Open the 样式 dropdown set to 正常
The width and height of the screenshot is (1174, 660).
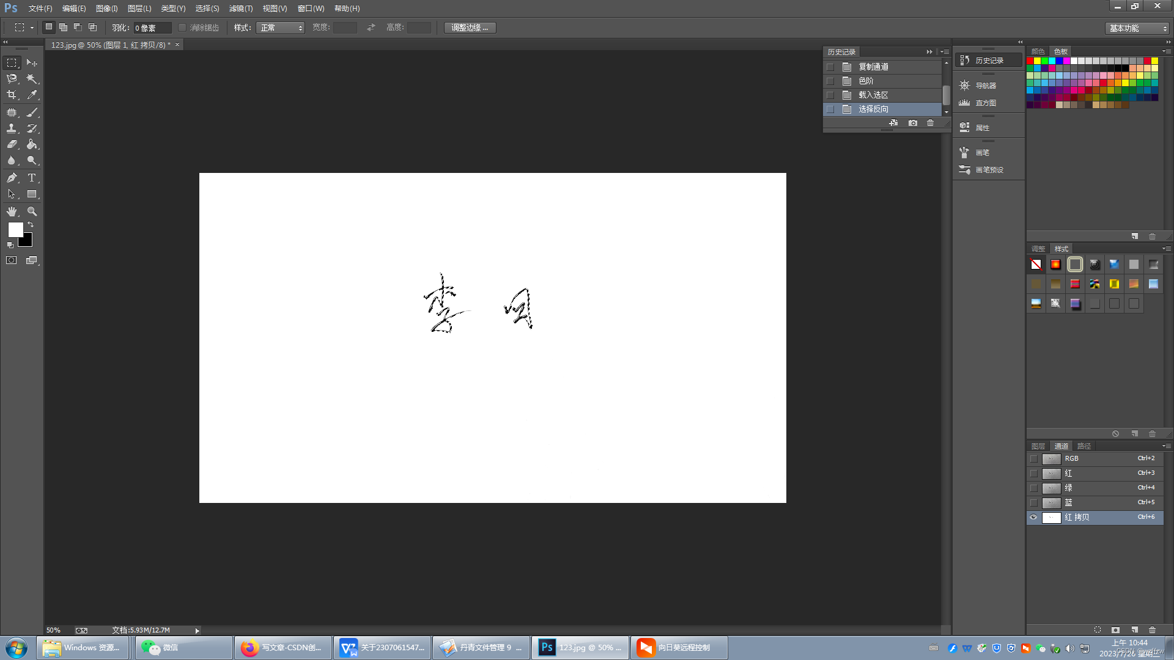click(280, 28)
